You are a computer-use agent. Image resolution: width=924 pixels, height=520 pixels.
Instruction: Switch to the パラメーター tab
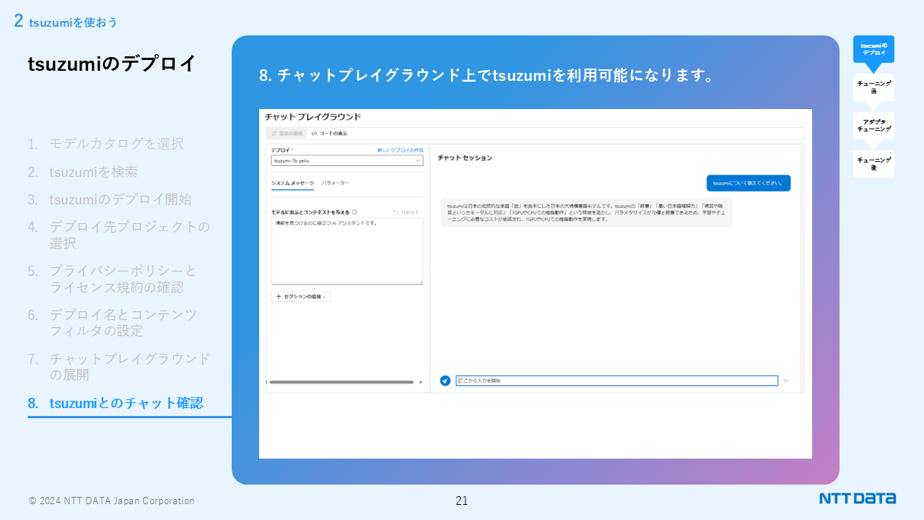[336, 183]
